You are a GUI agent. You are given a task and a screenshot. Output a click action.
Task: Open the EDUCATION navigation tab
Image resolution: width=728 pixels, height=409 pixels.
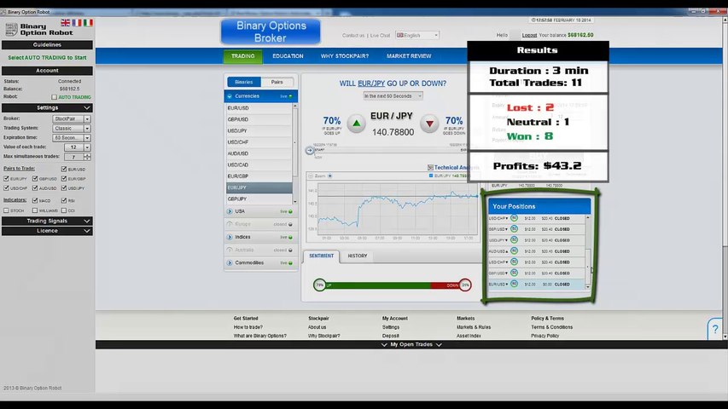[288, 56]
